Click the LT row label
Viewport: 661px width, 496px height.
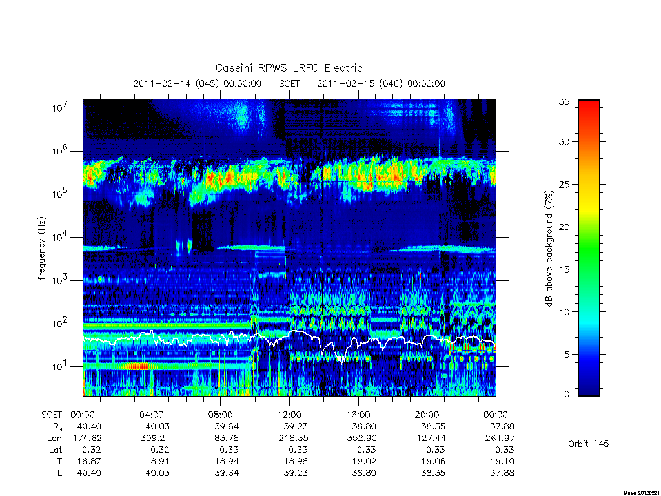coord(57,461)
